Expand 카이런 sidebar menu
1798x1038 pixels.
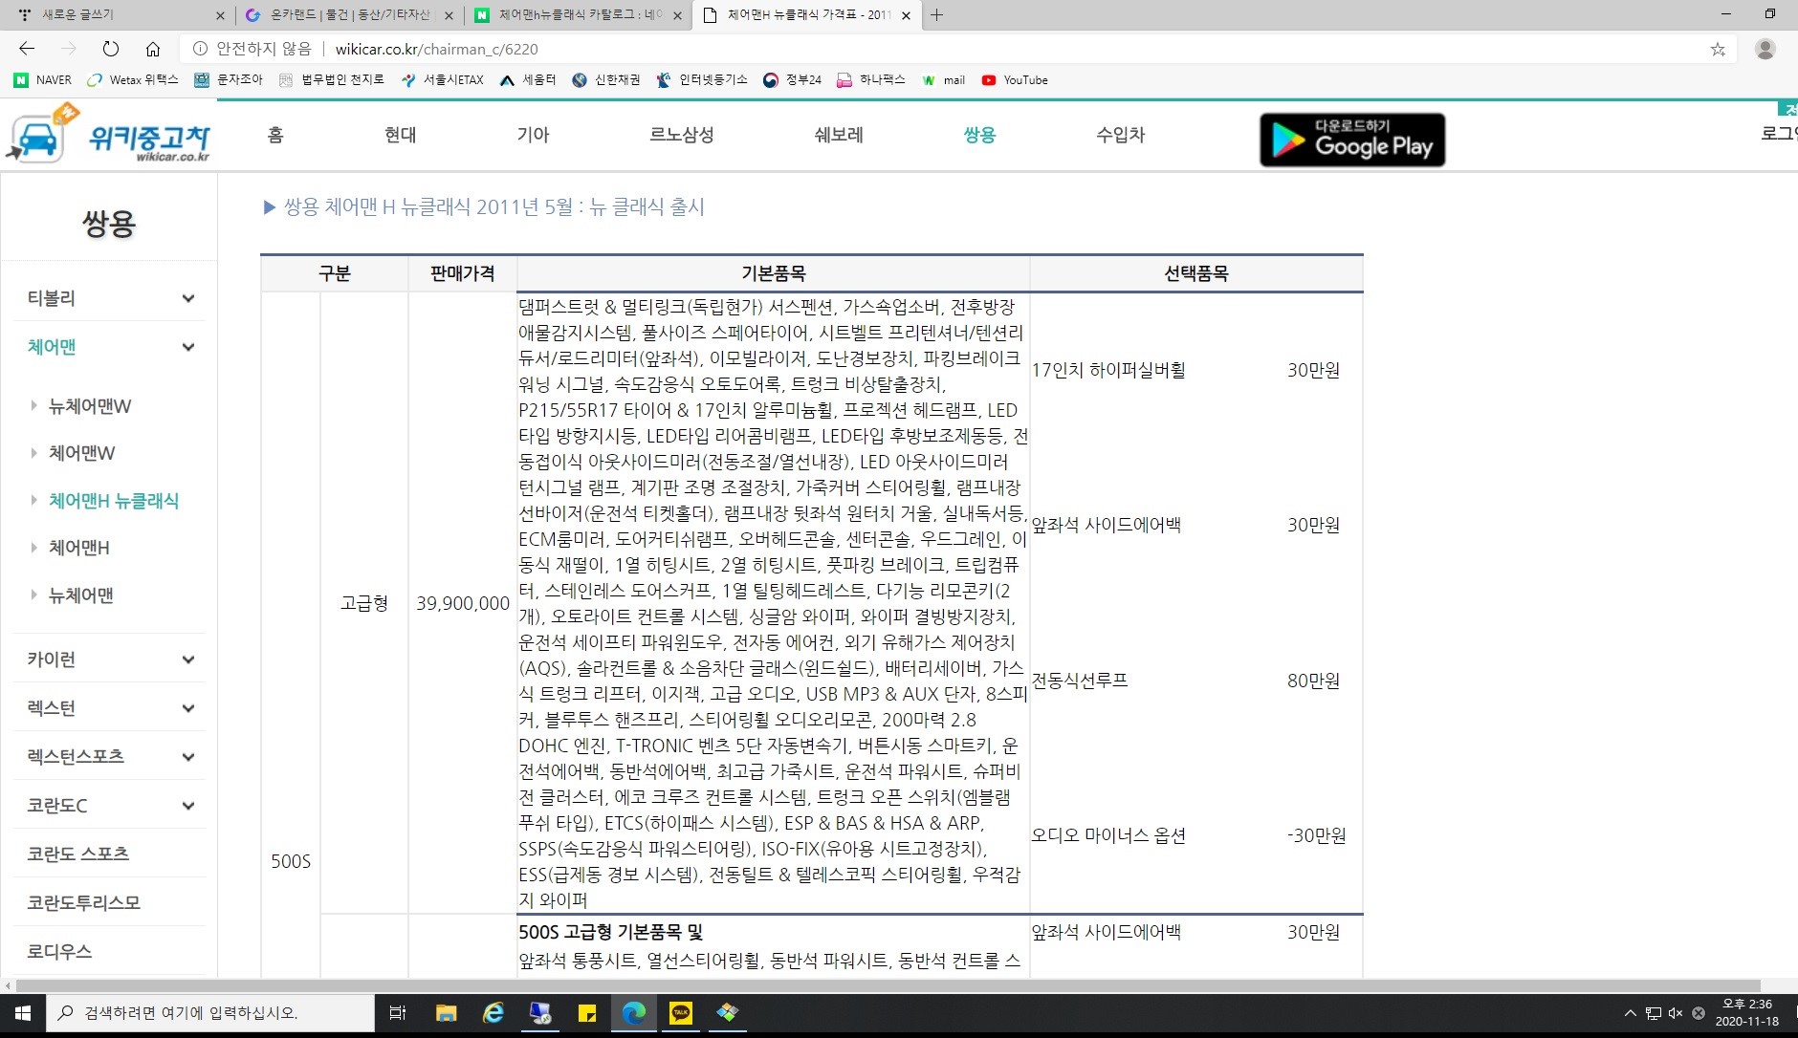[x=110, y=660]
